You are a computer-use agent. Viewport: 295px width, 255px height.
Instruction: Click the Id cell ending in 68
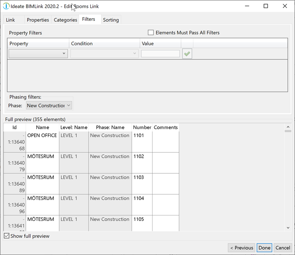point(15,142)
